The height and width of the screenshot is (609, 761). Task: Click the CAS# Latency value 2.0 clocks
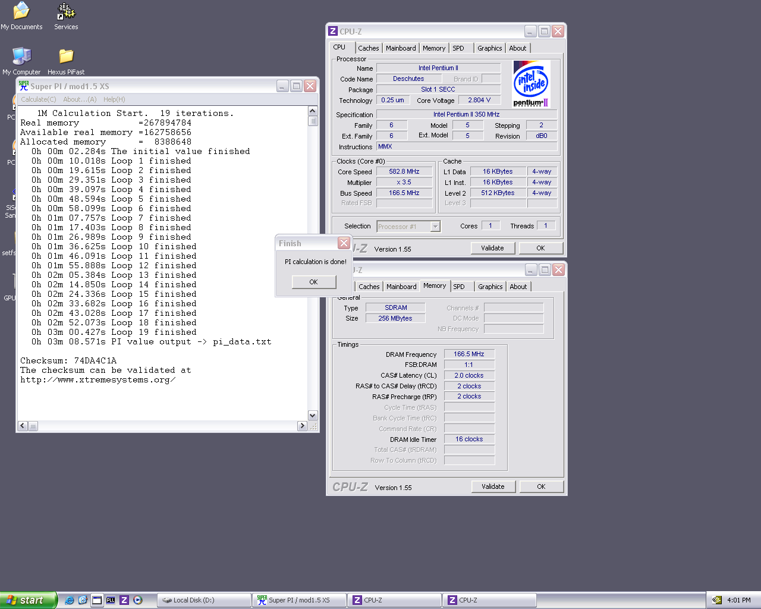(x=469, y=375)
